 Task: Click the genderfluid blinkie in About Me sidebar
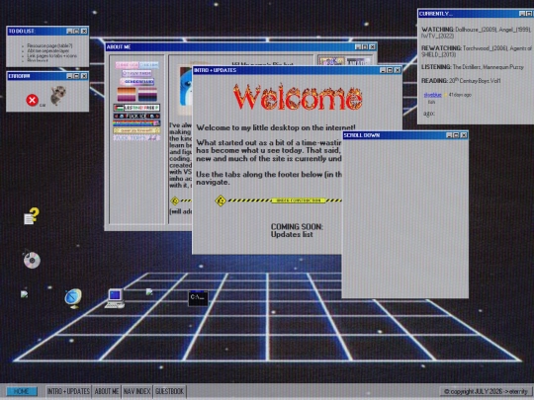click(136, 82)
